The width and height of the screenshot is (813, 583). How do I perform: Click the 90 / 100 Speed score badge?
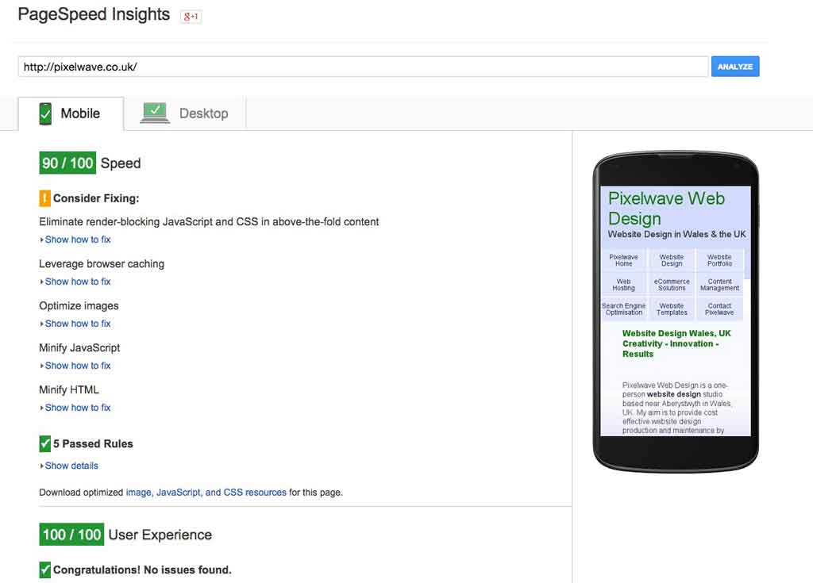coord(67,163)
